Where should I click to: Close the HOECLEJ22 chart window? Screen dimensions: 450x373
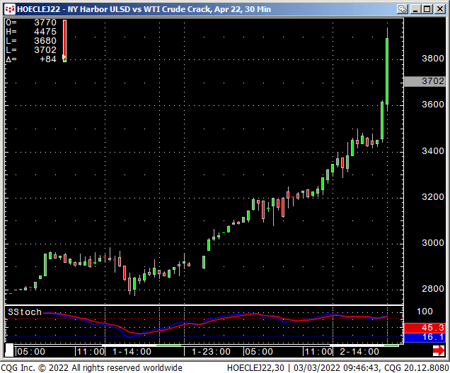[x=439, y=9]
